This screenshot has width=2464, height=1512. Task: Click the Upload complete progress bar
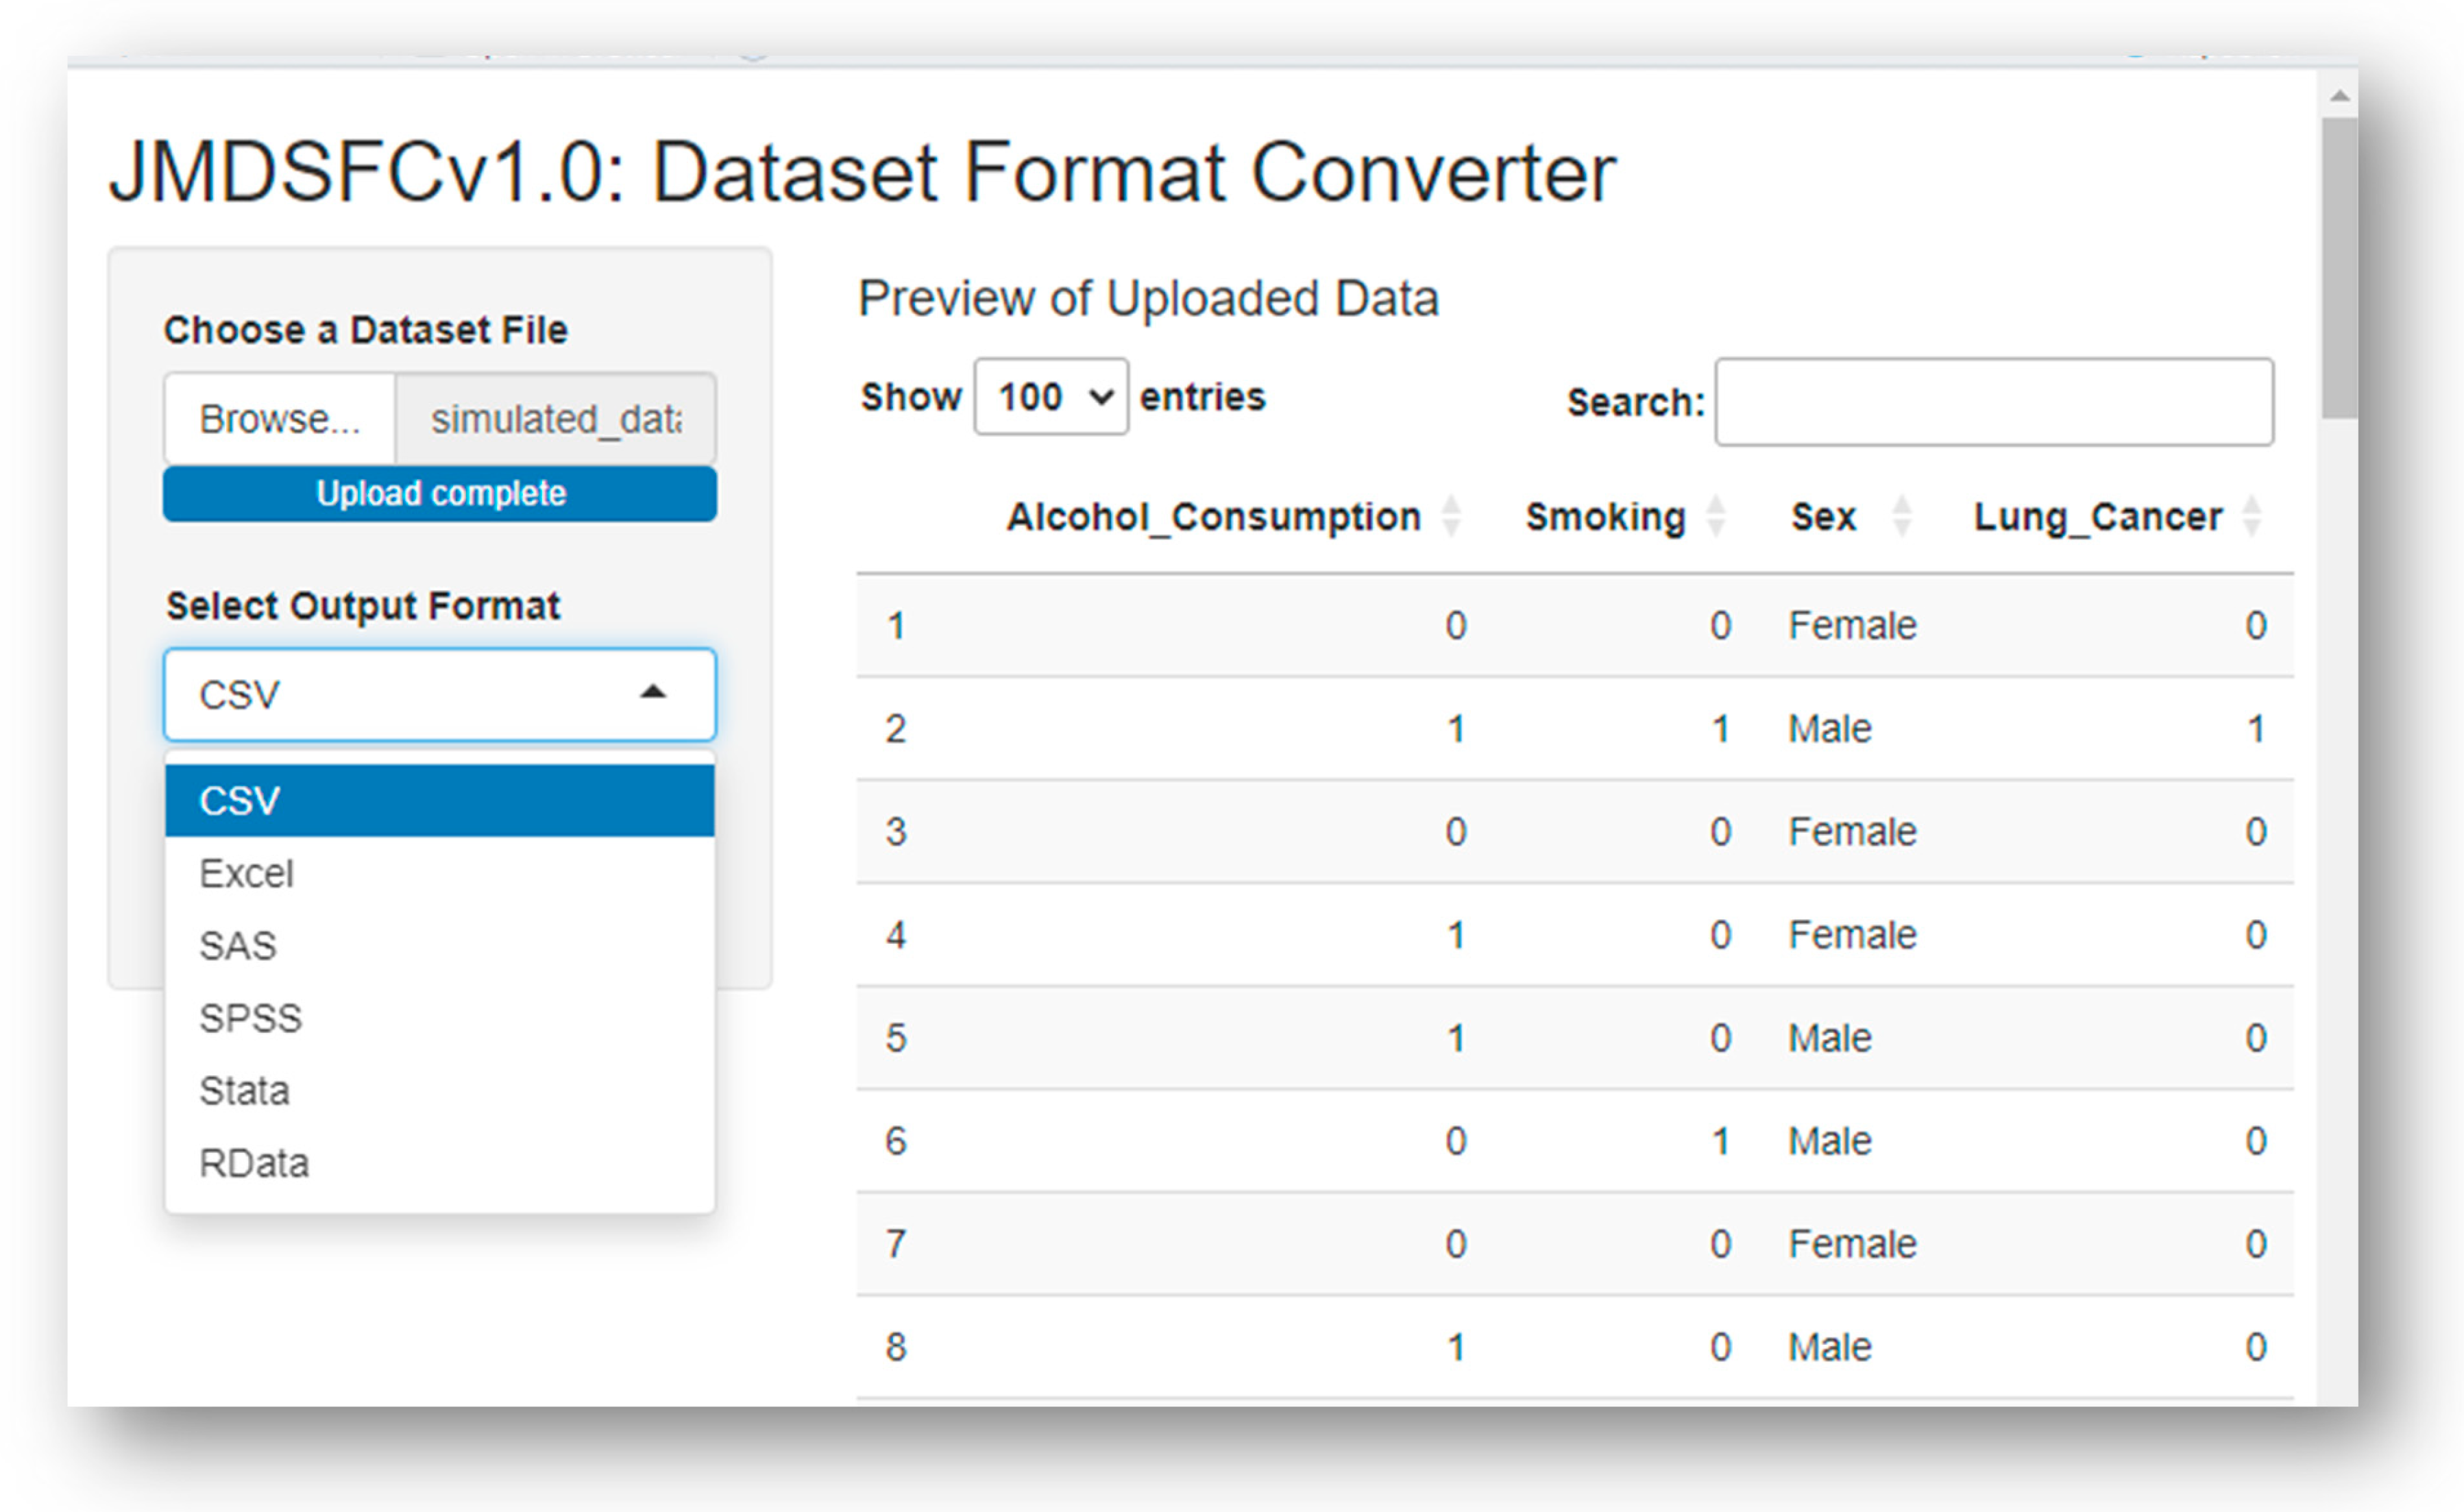[x=440, y=493]
